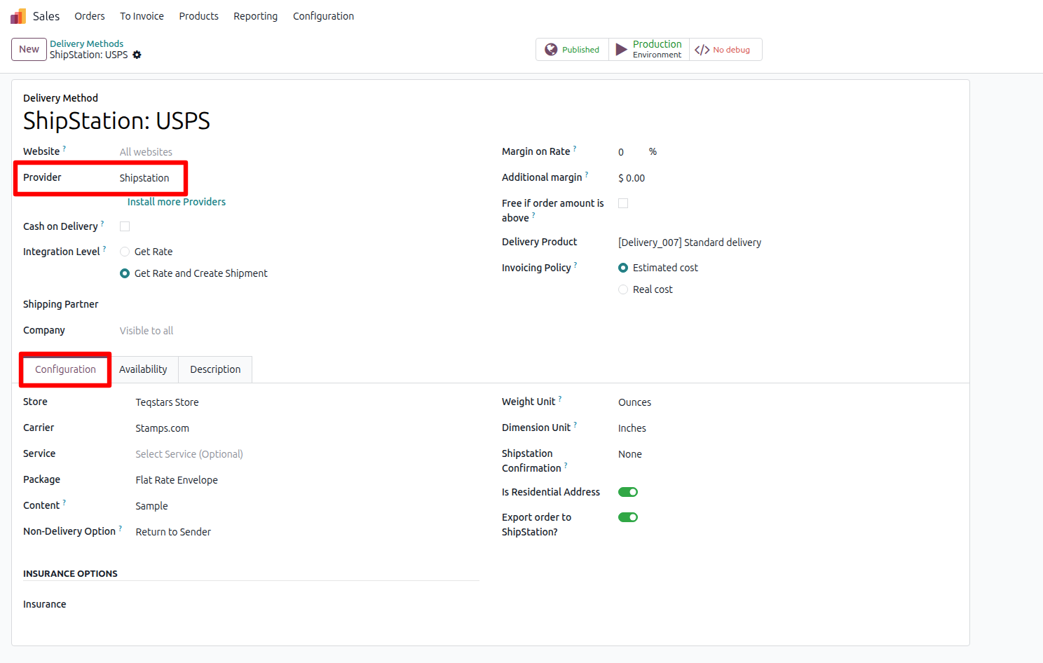The image size is (1043, 663).
Task: Go back to Delivery Methods breadcrumb
Action: coord(86,43)
